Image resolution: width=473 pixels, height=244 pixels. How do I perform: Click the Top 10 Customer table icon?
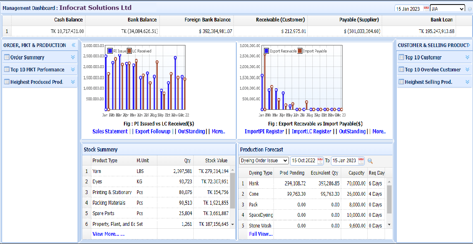click(x=401, y=57)
